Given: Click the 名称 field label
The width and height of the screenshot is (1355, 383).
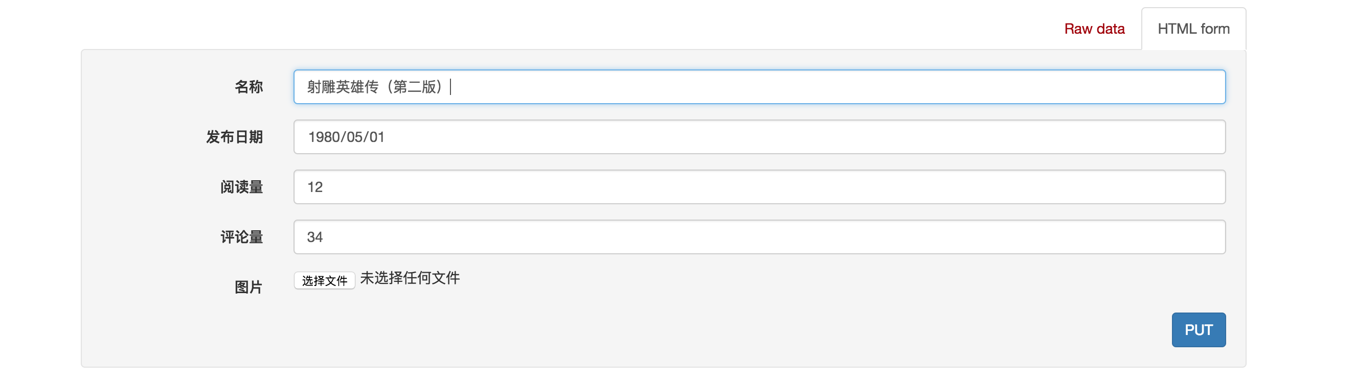Looking at the screenshot, I should click(x=249, y=87).
